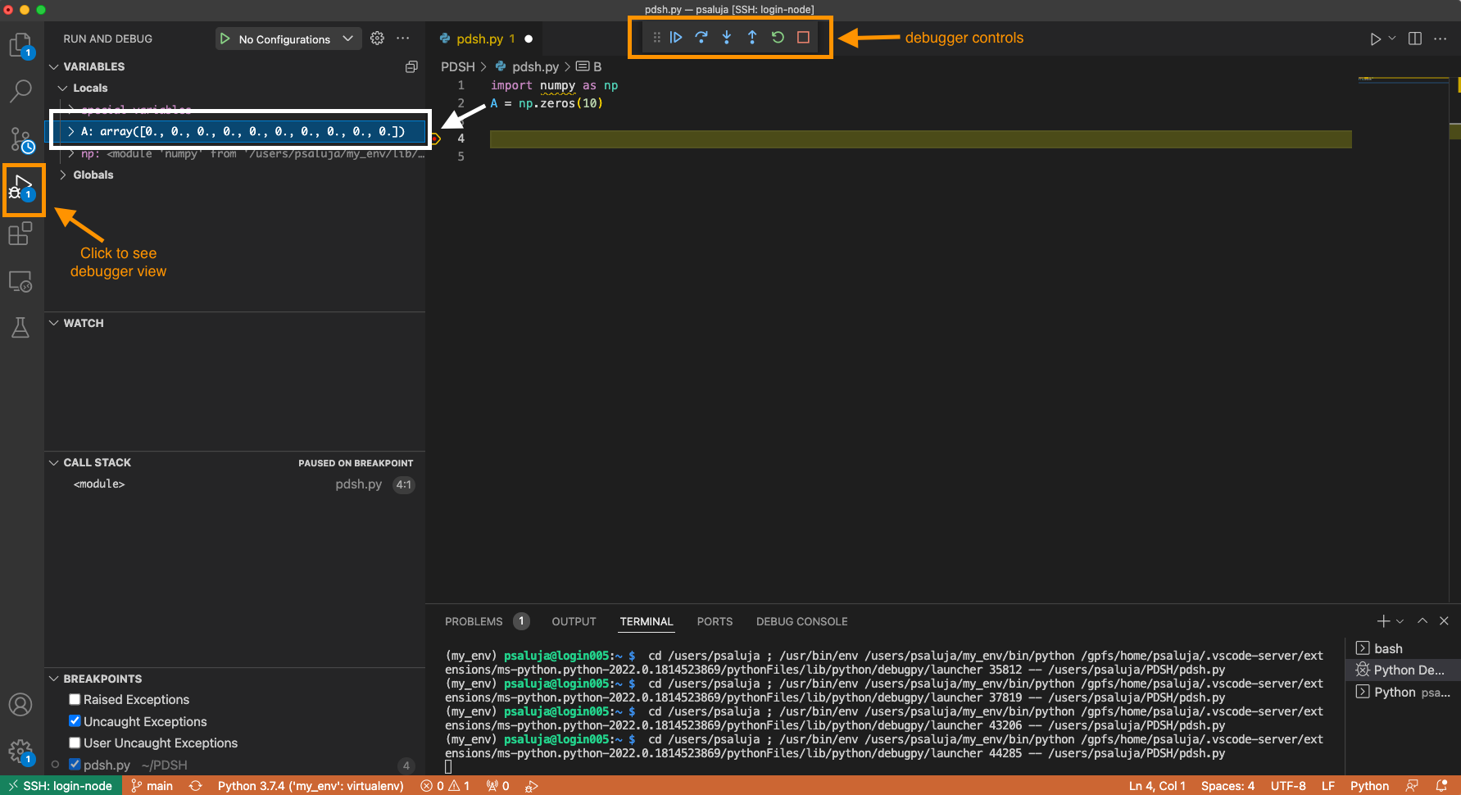This screenshot has height=795, width=1461.
Task: Open launch.json with the gear icon
Action: tap(377, 39)
